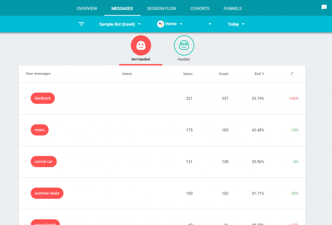Click the 185 count value for menu
The width and height of the screenshot is (332, 225).
225,130
